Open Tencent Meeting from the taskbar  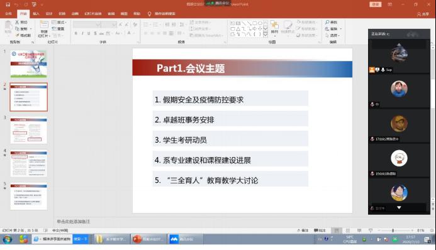coord(185,239)
